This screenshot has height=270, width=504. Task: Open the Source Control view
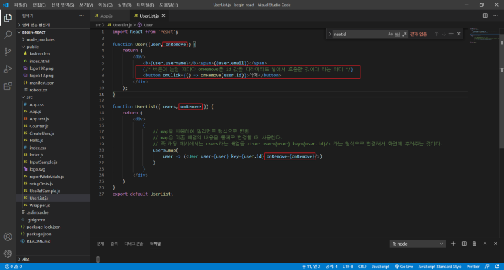[7, 51]
